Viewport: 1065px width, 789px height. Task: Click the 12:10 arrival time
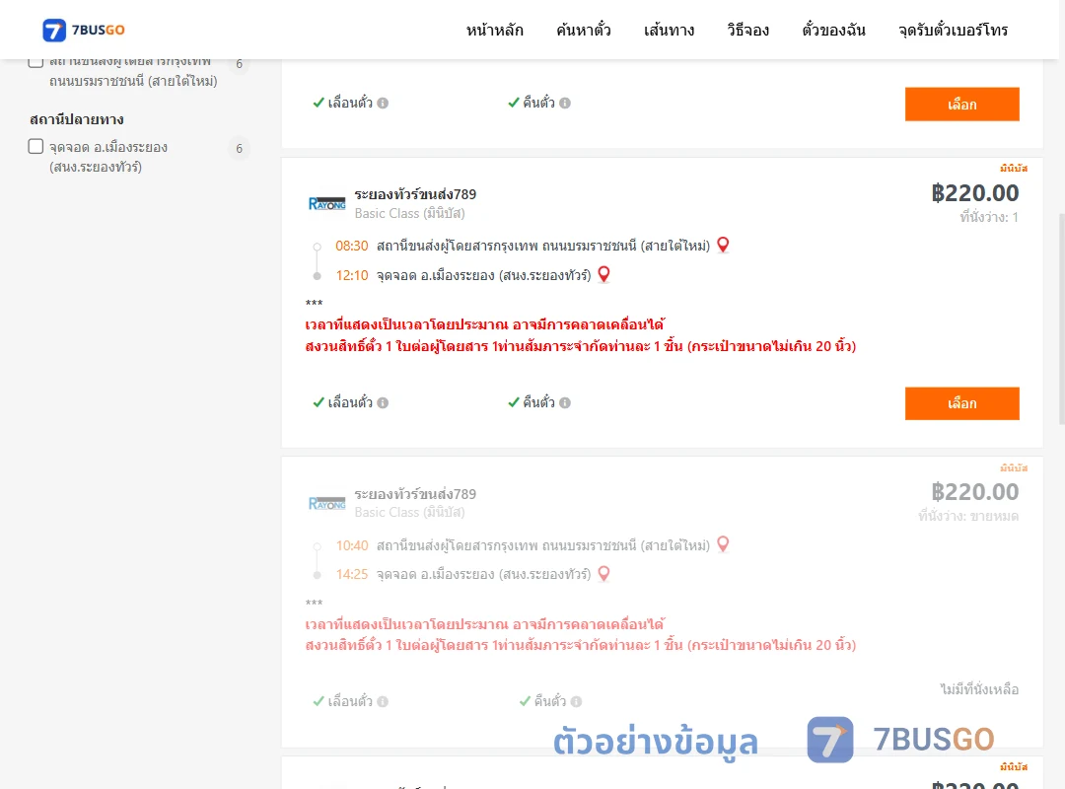click(x=352, y=275)
